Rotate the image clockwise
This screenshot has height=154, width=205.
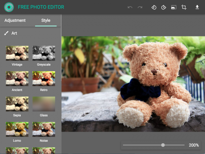click(164, 7)
